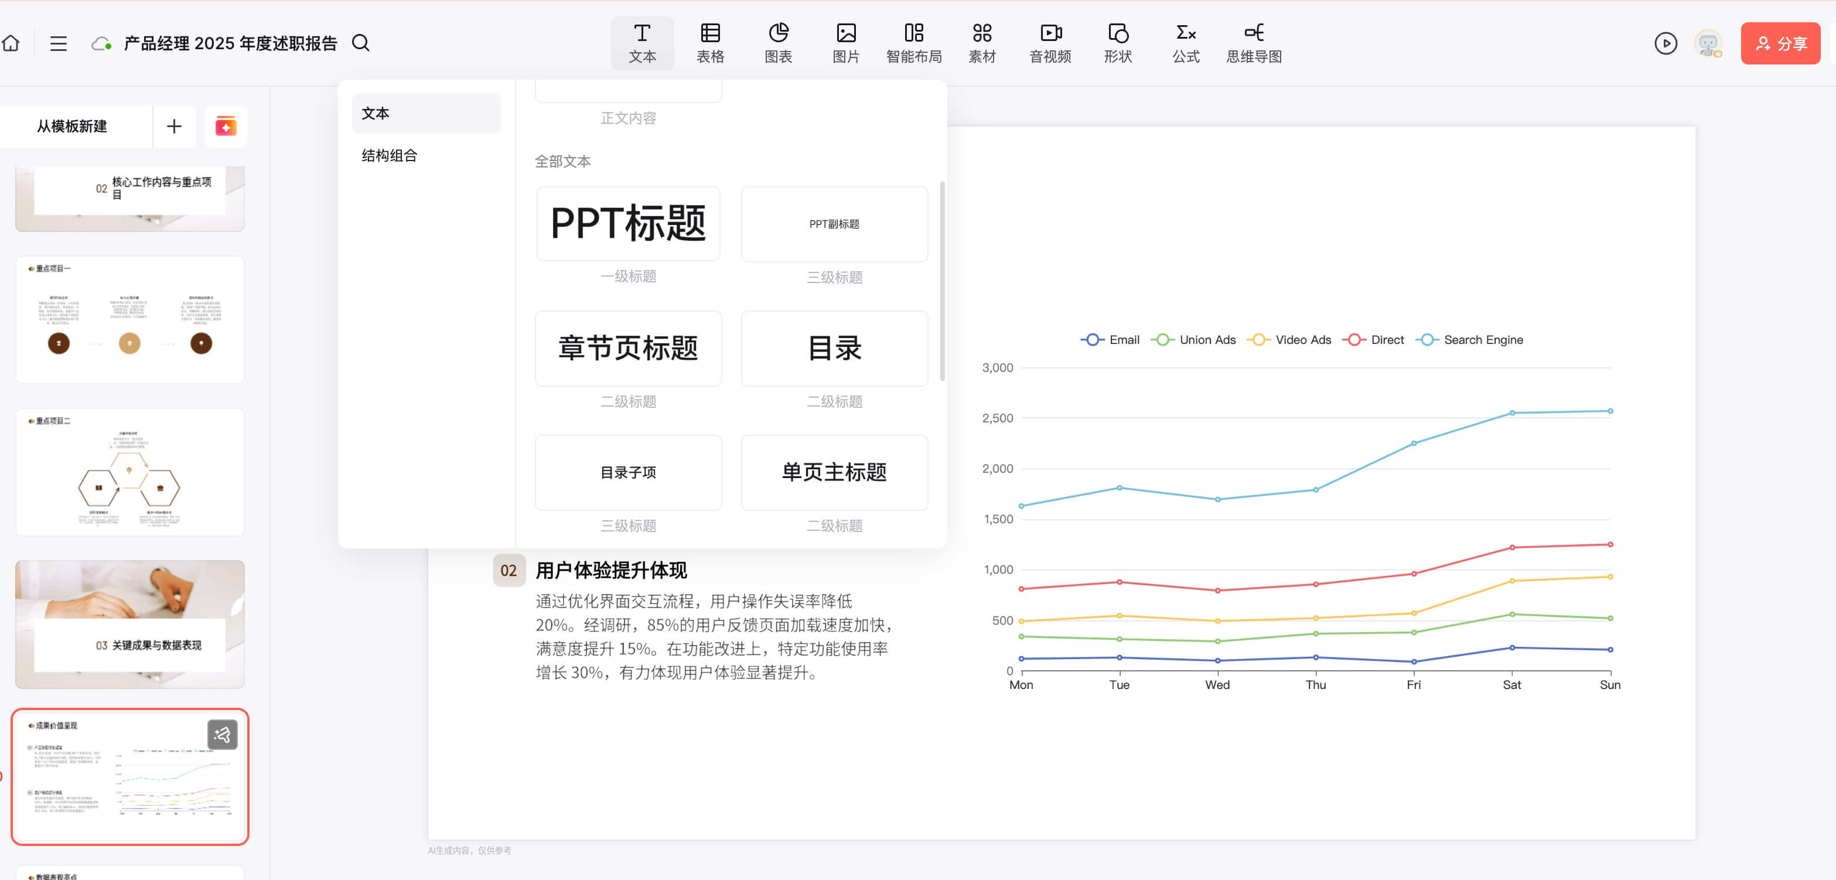This screenshot has height=880, width=1836.
Task: Click the 从模板新建 button
Action: pos(72,126)
